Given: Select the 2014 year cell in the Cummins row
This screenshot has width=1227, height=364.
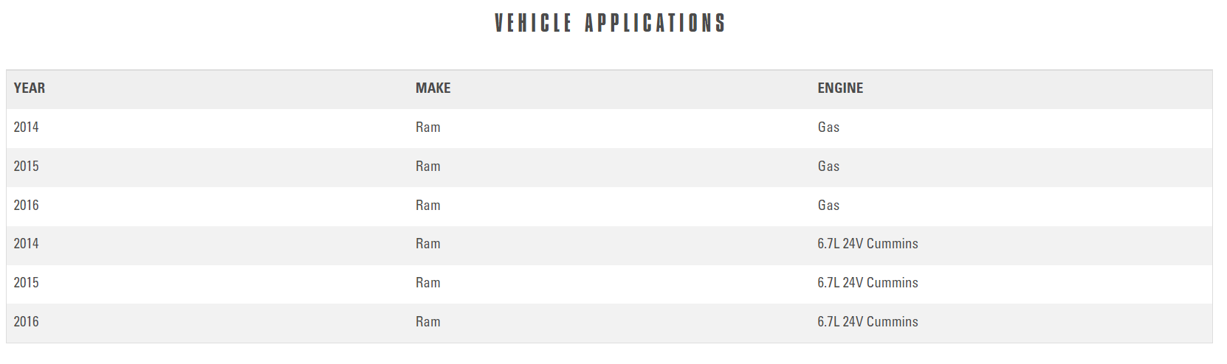Looking at the screenshot, I should (x=26, y=244).
